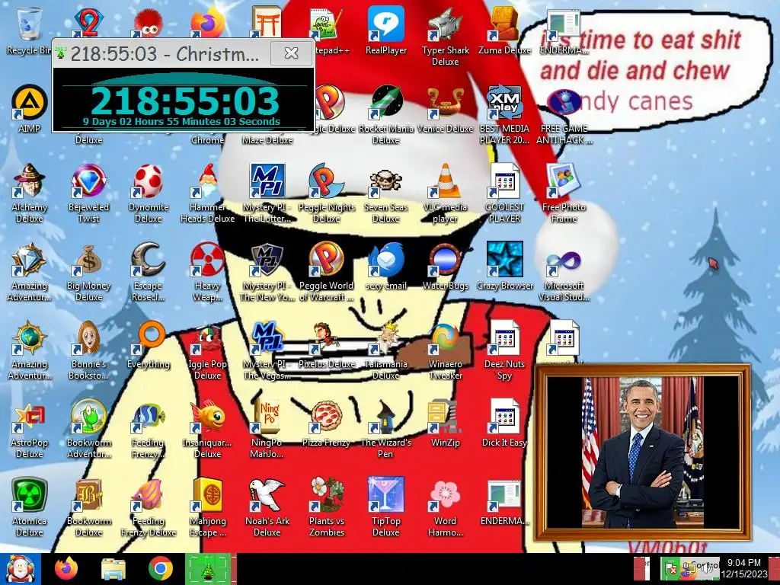
Task: Open Venice Deluxe shortcut
Action: tap(445, 110)
